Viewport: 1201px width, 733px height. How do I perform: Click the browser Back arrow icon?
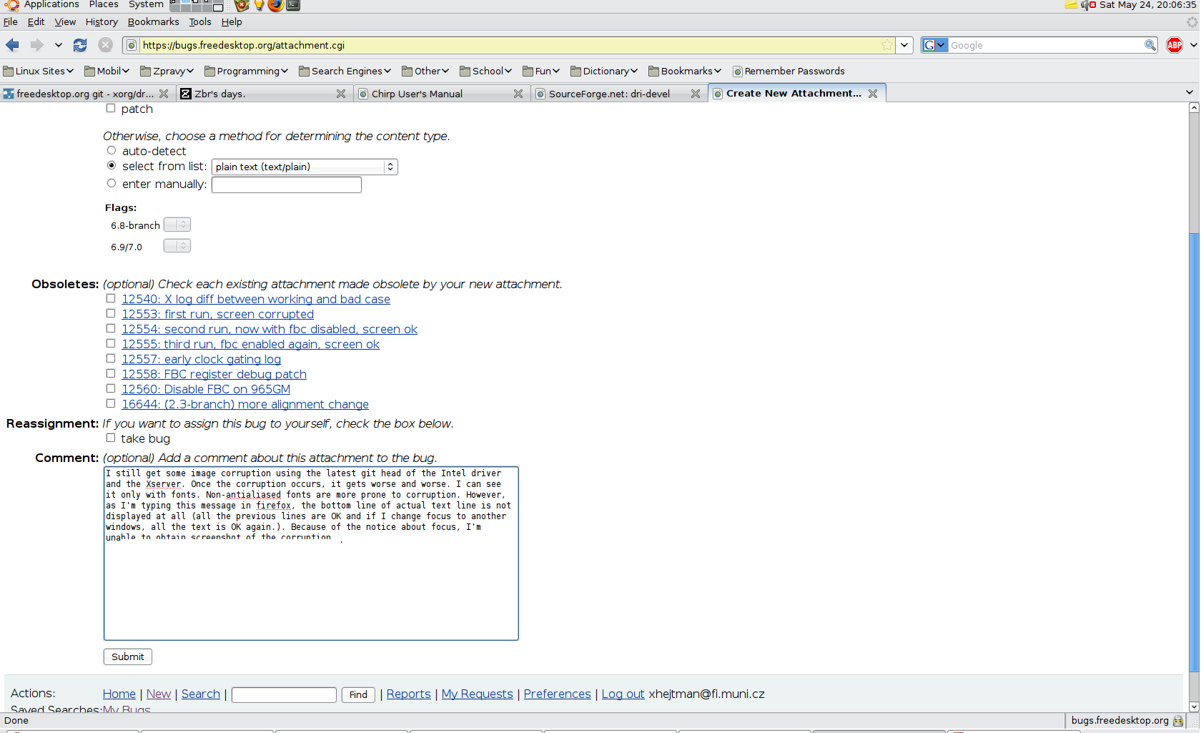pyautogui.click(x=12, y=45)
